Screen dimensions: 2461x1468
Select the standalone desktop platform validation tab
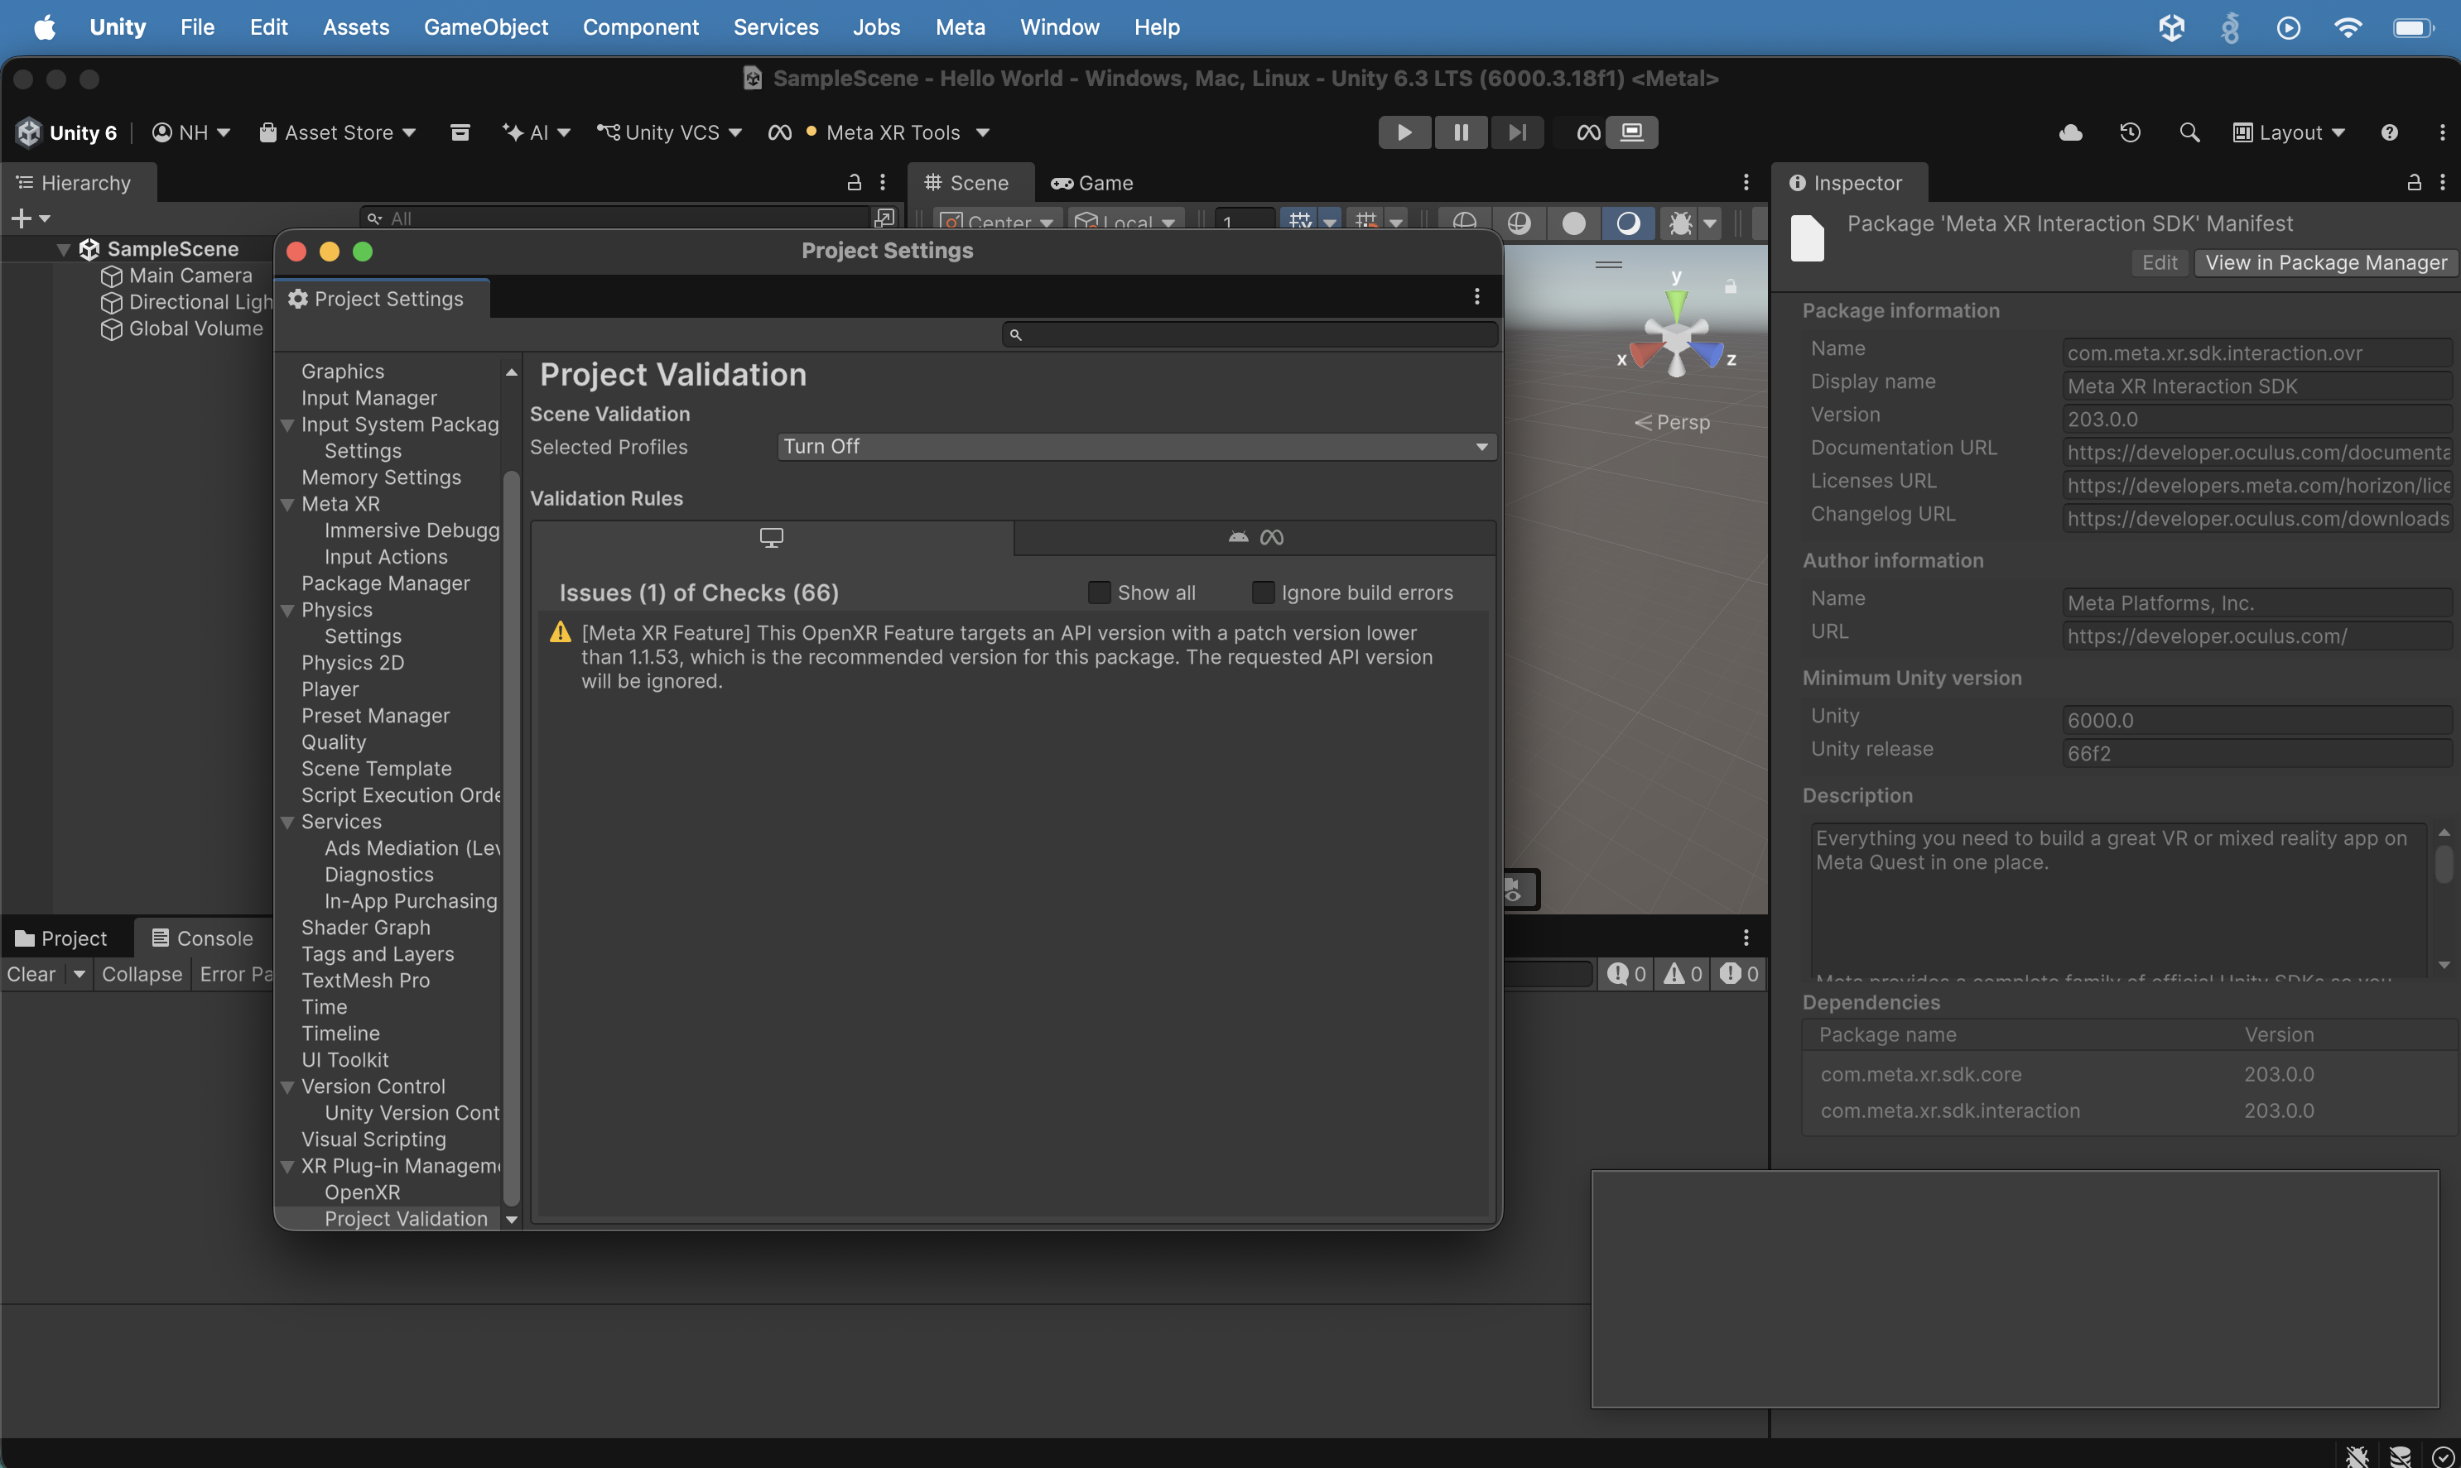[x=771, y=537]
